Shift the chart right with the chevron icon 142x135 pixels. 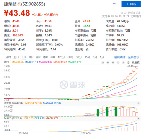[x=123, y=63]
